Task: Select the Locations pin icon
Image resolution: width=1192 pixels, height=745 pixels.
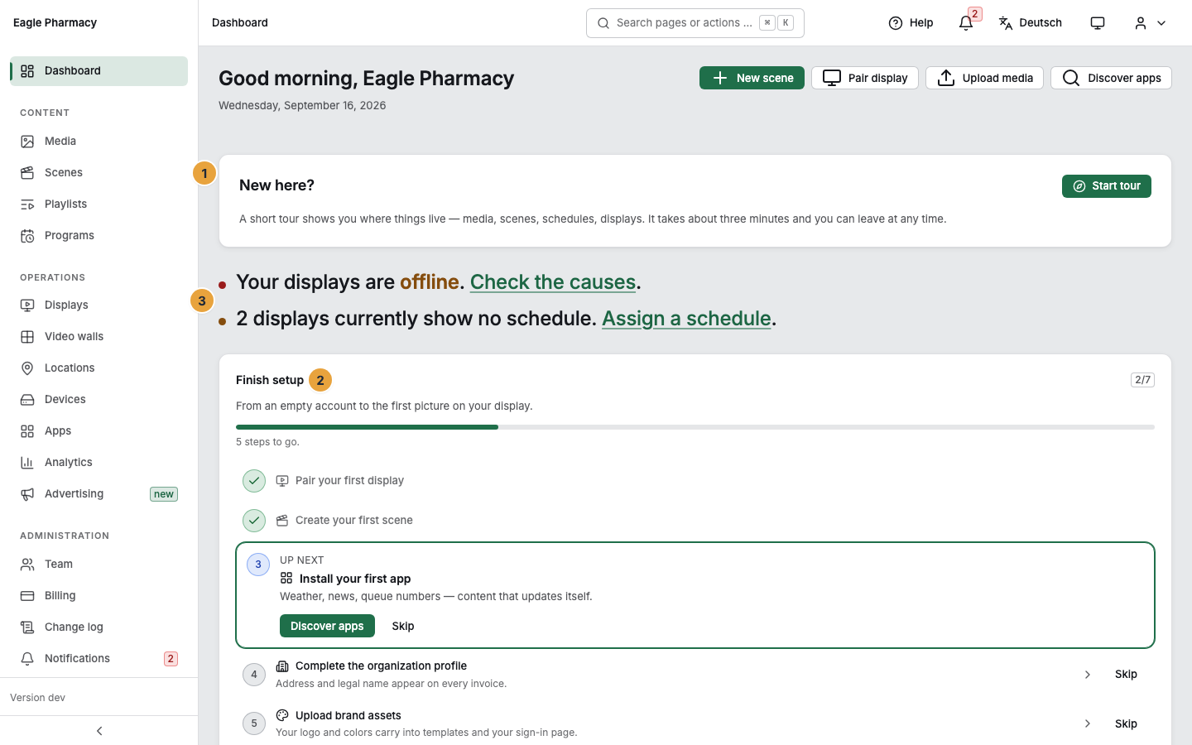Action: point(27,368)
